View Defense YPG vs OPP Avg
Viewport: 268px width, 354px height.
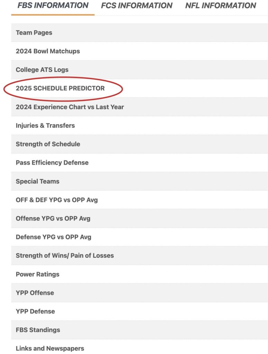[54, 237]
